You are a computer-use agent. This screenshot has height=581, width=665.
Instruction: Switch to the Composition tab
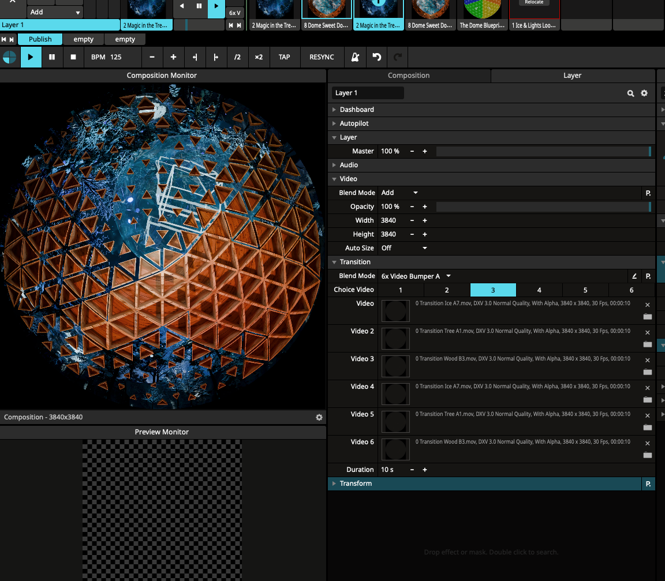coord(409,76)
